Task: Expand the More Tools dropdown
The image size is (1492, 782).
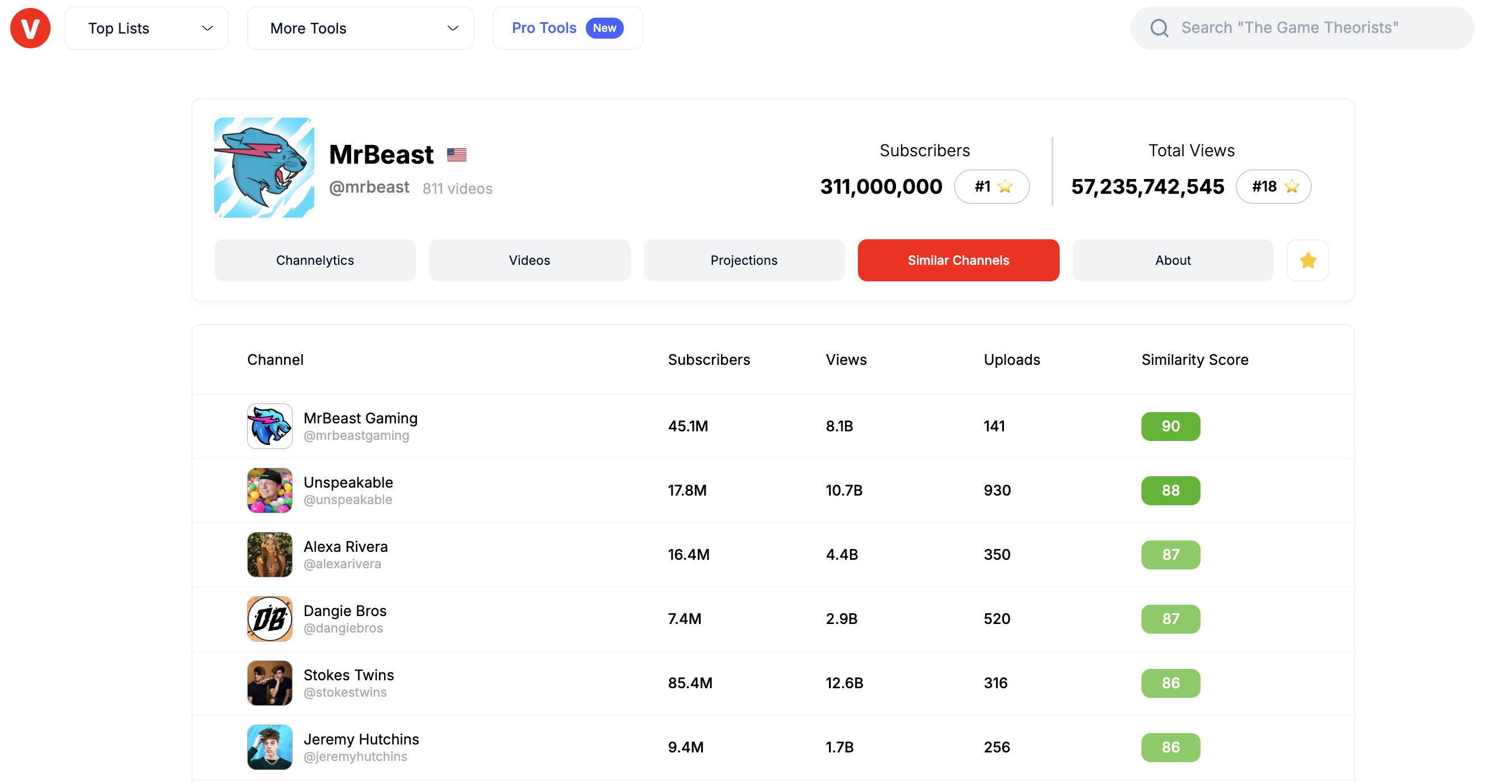Action: point(360,28)
